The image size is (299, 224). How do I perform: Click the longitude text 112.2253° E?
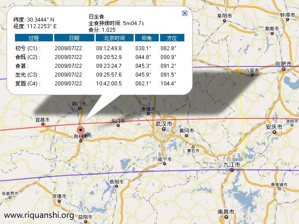(42, 26)
